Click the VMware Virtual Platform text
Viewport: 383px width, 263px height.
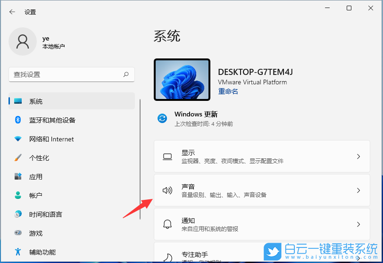[x=252, y=82]
